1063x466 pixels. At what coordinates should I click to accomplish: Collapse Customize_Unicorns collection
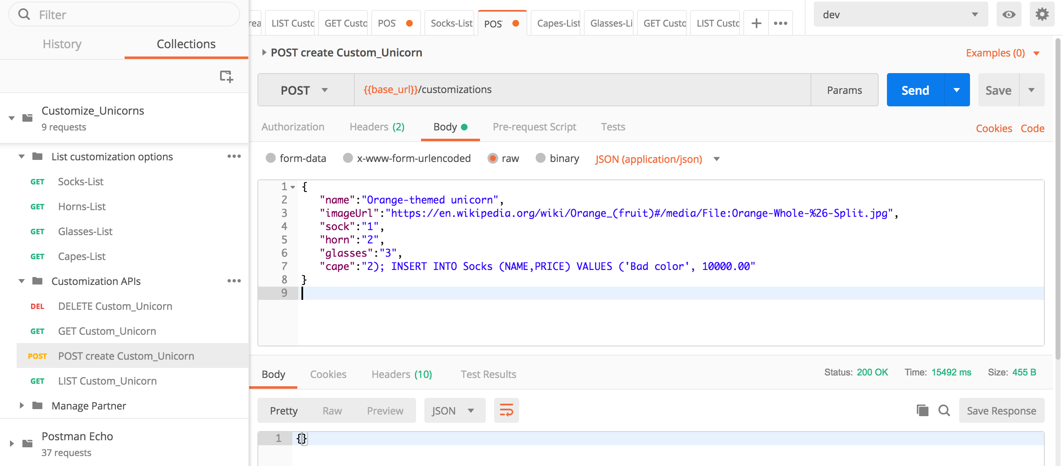pos(12,118)
